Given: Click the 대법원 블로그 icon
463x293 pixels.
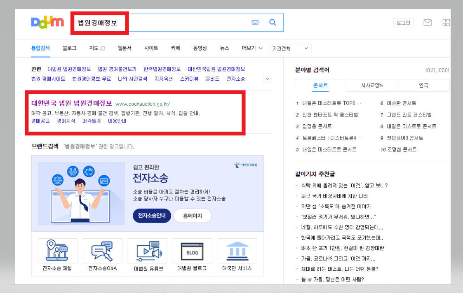Looking at the screenshot, I should coord(192,251).
